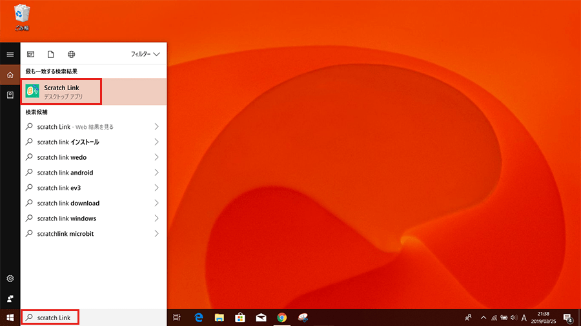Open the Recycle Bin desktop icon

point(22,17)
